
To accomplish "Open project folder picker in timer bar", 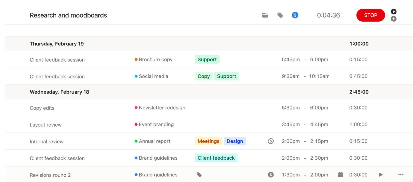I will 265,15.
